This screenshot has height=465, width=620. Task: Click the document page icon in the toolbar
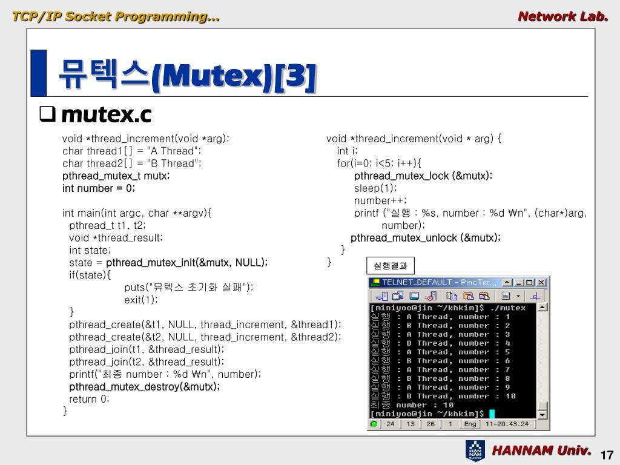(x=506, y=295)
